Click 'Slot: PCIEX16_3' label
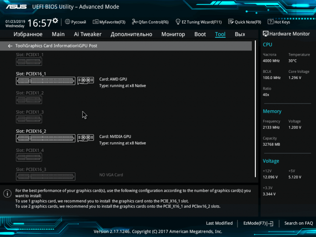The width and height of the screenshot is (316, 237). coord(31,169)
